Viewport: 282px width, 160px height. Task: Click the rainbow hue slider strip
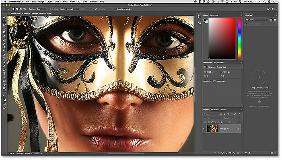239,39
